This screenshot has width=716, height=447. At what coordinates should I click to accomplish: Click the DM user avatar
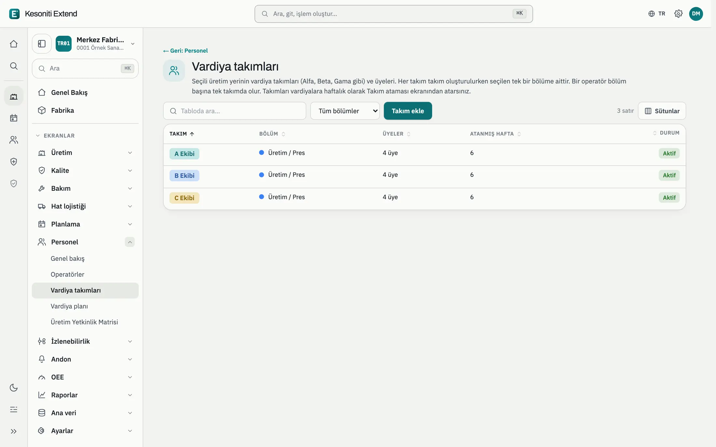point(696,14)
